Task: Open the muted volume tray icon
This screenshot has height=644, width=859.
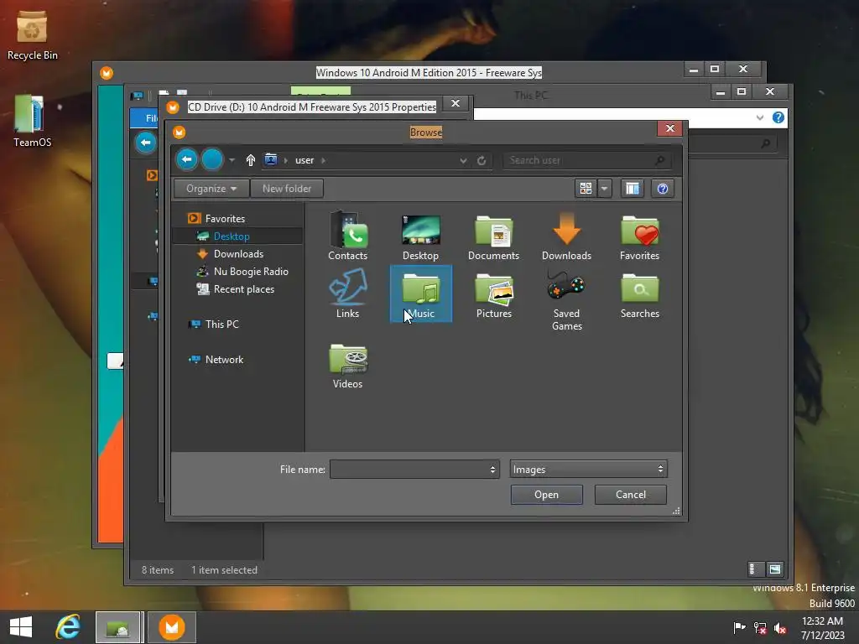Action: click(780, 627)
